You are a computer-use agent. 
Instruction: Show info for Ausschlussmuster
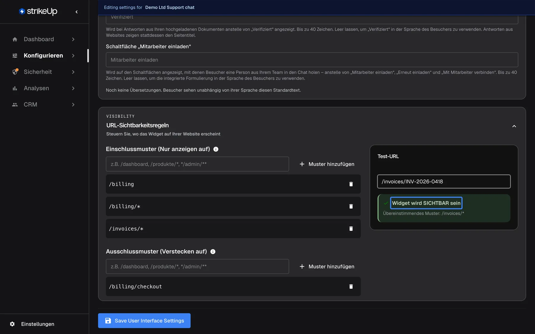[213, 251]
